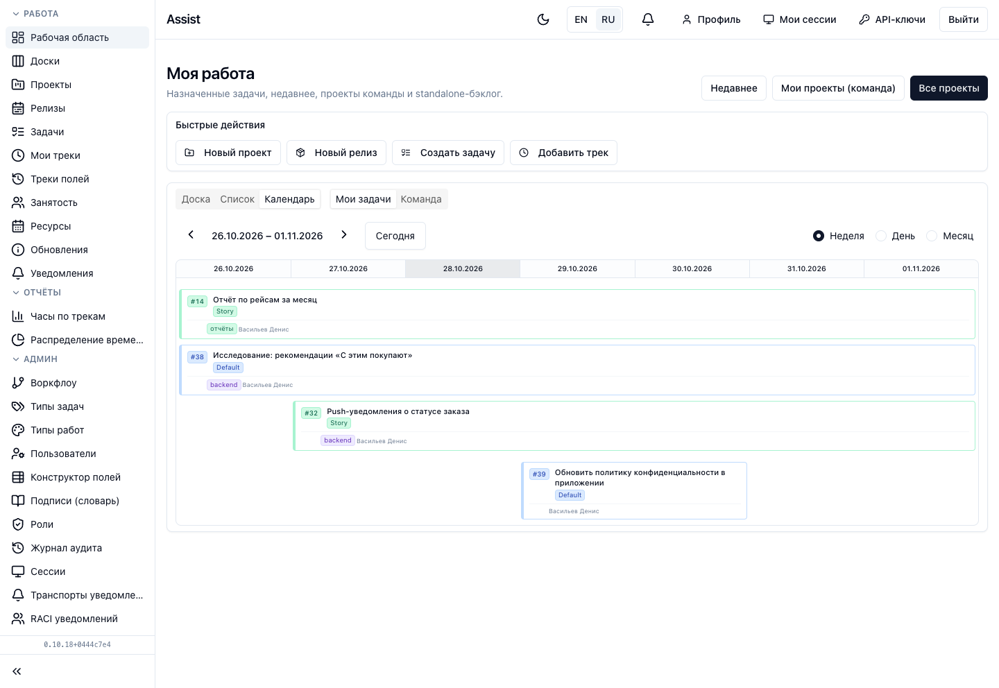Screen dimensions: 999x688
Task: Go to next week arrow
Action: click(344, 235)
